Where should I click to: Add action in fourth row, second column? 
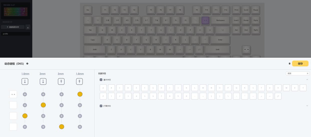(43, 127)
